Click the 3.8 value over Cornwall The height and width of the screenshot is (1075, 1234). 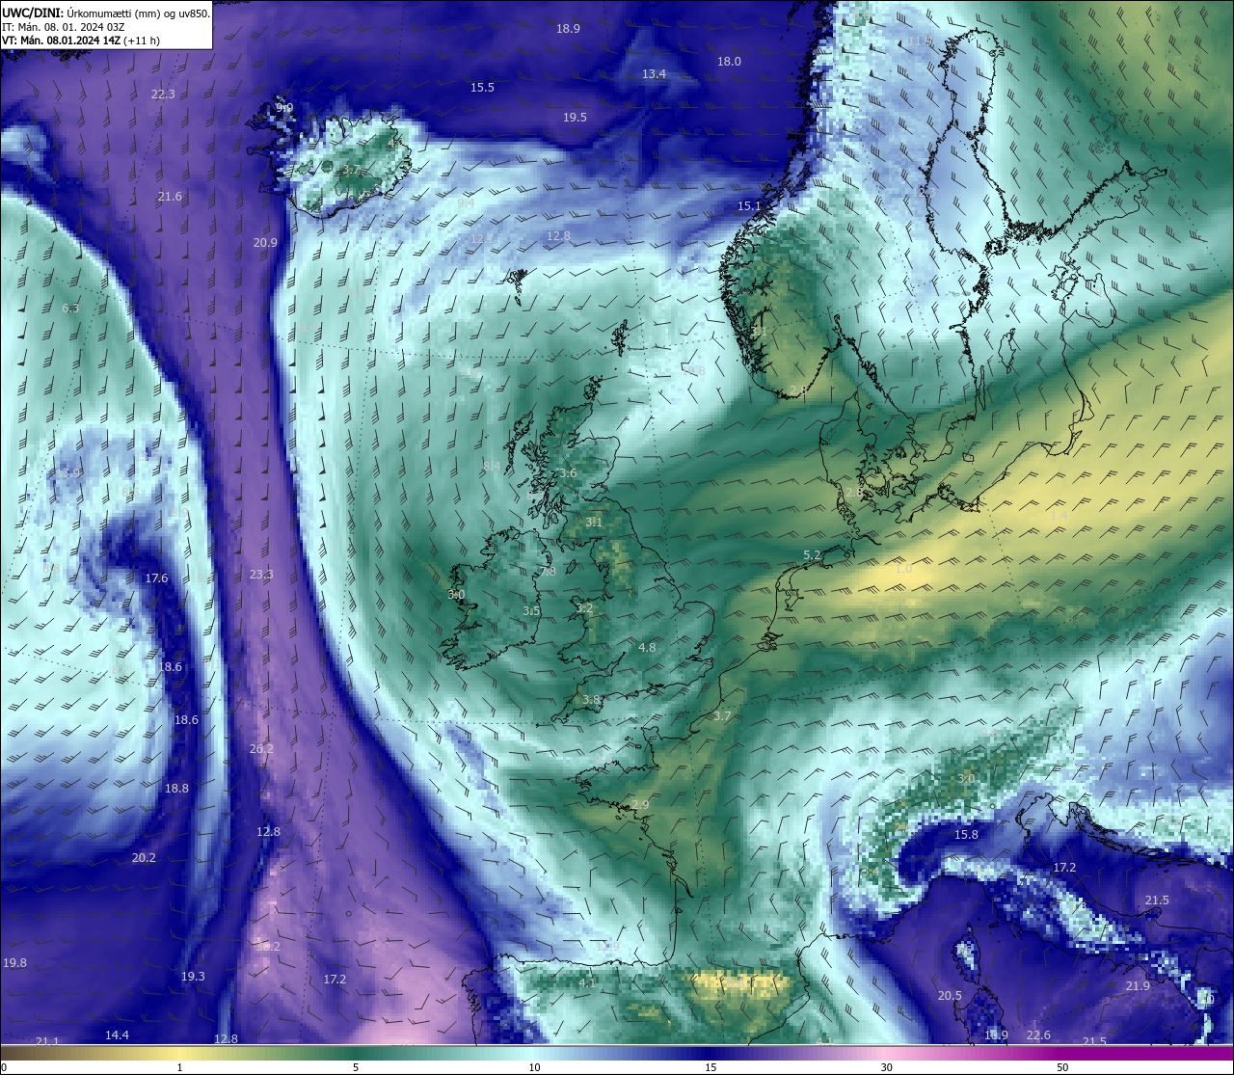(591, 700)
